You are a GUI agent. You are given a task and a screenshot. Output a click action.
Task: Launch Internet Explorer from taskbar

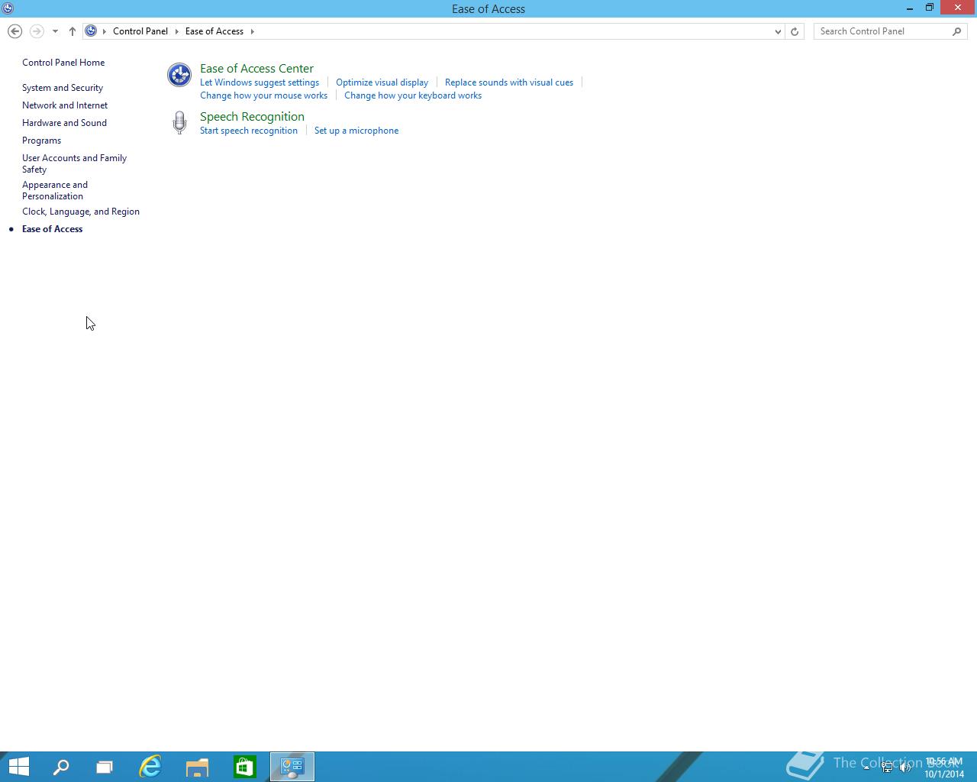[150, 767]
